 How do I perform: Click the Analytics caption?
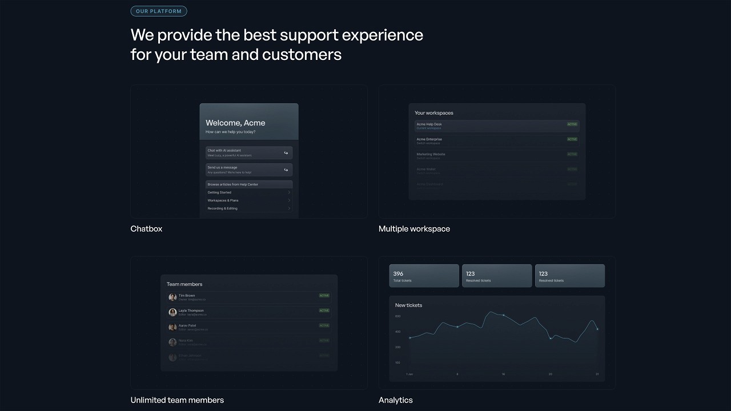(396, 400)
